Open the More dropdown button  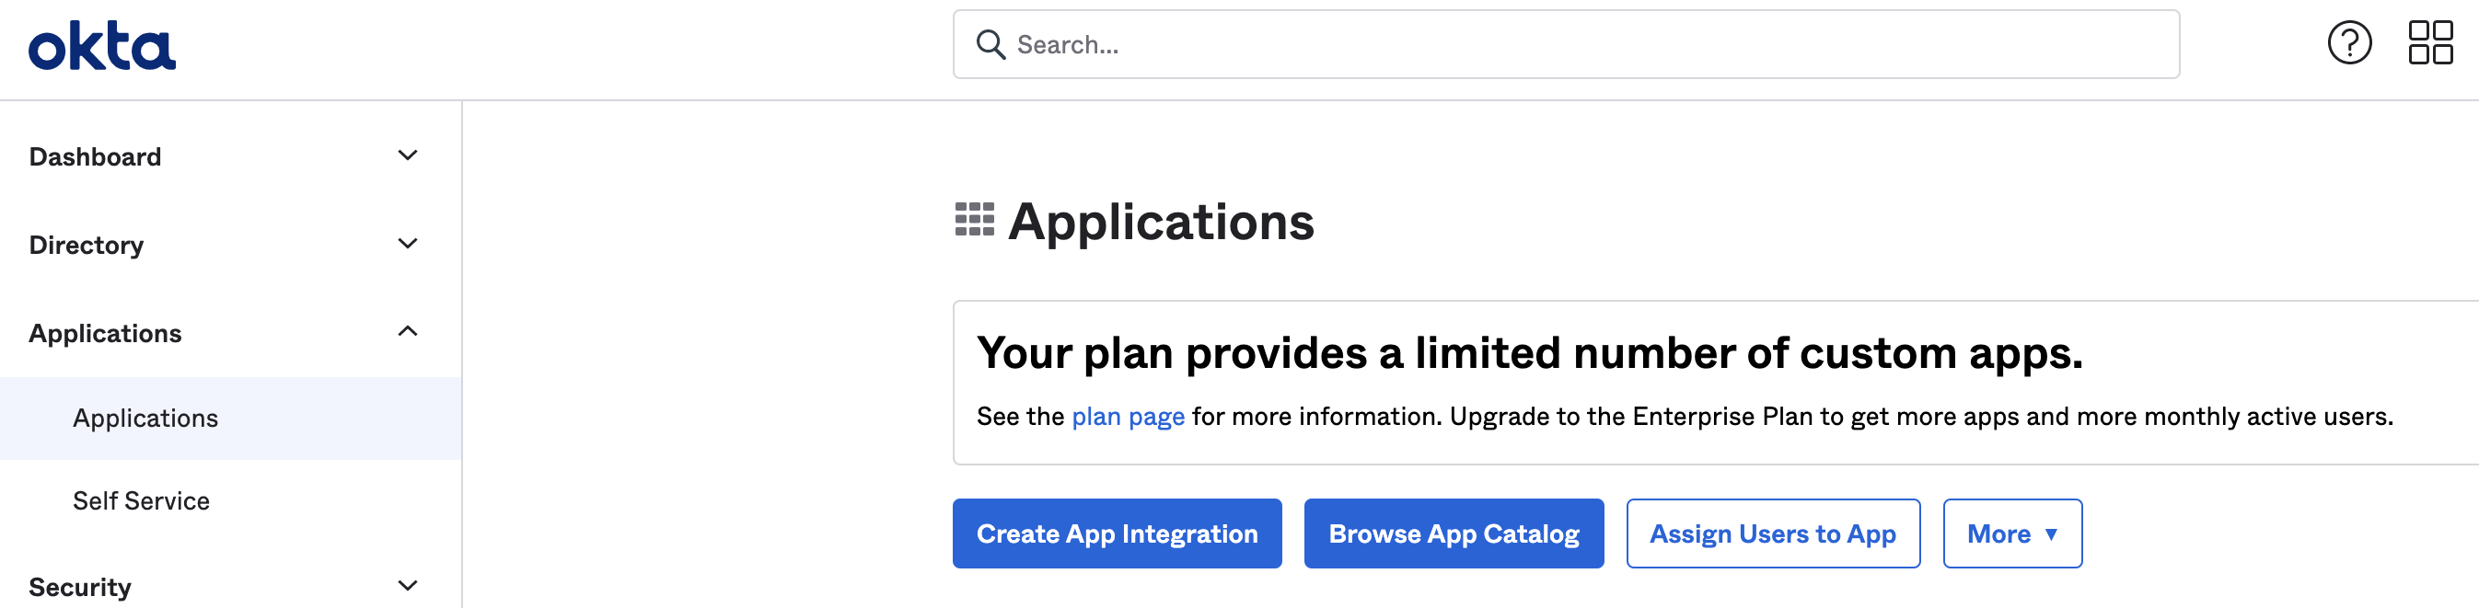tap(2011, 533)
